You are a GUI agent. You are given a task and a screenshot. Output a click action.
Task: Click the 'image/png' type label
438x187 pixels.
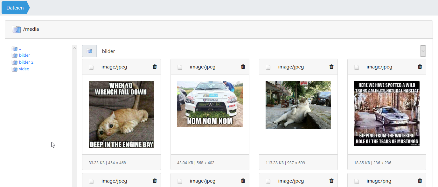379,181
